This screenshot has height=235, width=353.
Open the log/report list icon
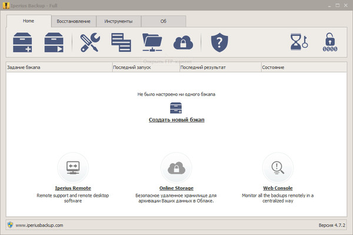[x=121, y=42]
